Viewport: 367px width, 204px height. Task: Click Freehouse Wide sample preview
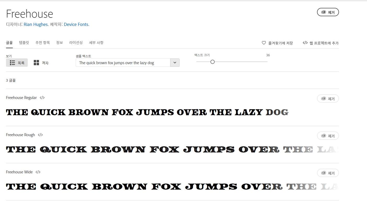[x=173, y=187]
